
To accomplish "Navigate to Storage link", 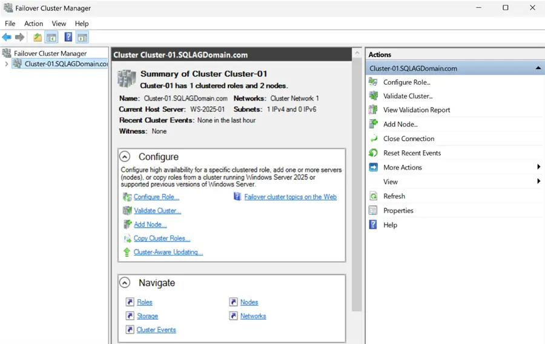I will coord(147,316).
